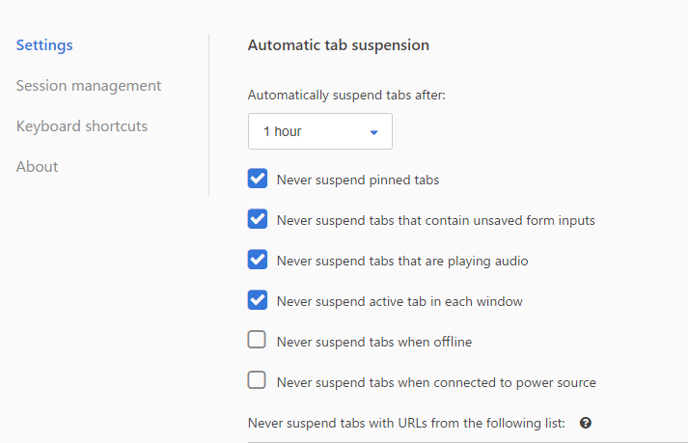Image resolution: width=688 pixels, height=443 pixels.
Task: Open the suspend tabs after dropdown
Action: coord(319,131)
